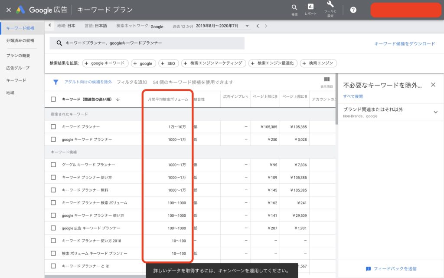Open キーワード in the sidebar

[16, 80]
